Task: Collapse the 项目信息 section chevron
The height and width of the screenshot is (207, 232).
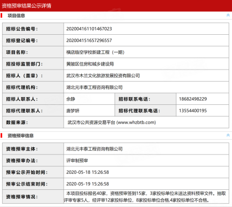Action: [228, 15]
